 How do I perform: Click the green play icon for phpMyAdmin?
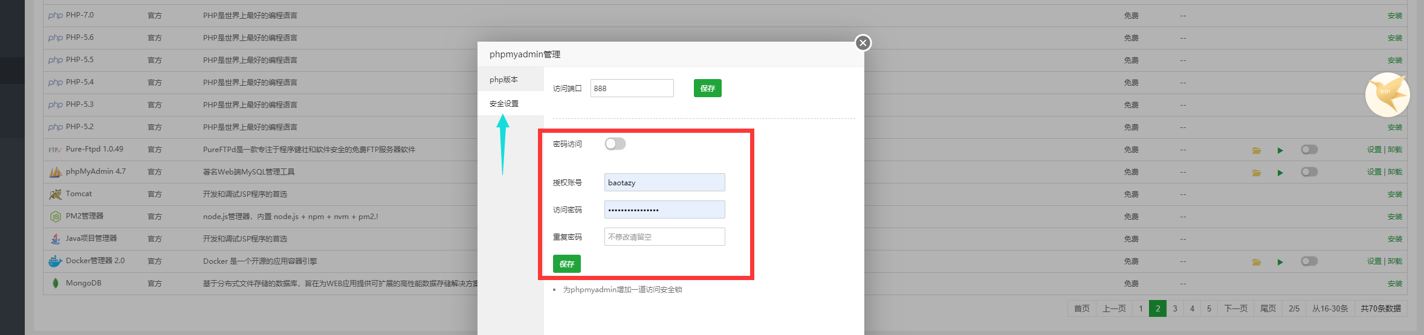[x=1280, y=173]
